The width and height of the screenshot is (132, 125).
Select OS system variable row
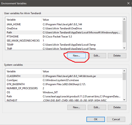coord(64,92)
